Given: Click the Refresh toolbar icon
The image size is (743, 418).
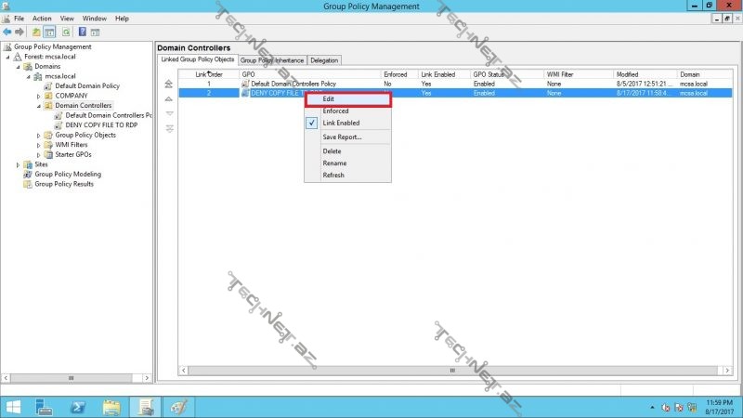Looking at the screenshot, I should pyautogui.click(x=66, y=32).
